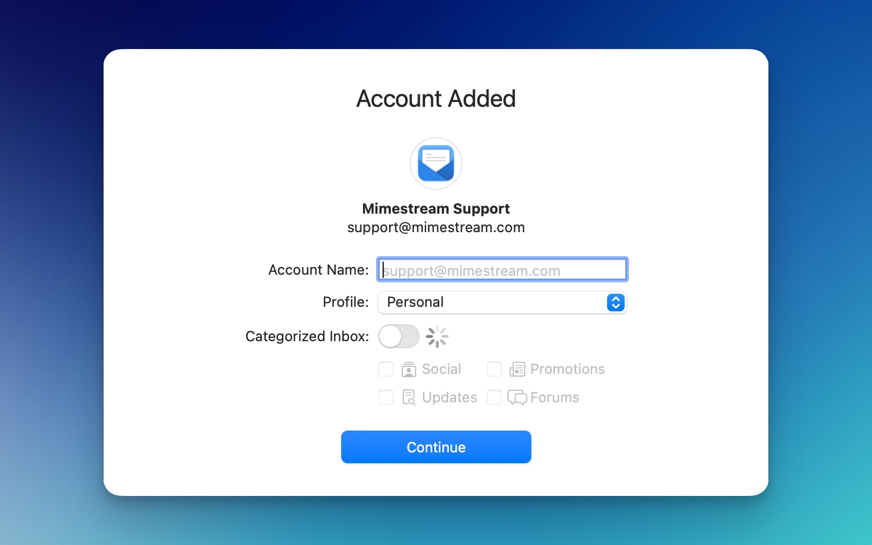Image resolution: width=872 pixels, height=545 pixels.
Task: Click the Mimestream Support name label
Action: coord(436,208)
